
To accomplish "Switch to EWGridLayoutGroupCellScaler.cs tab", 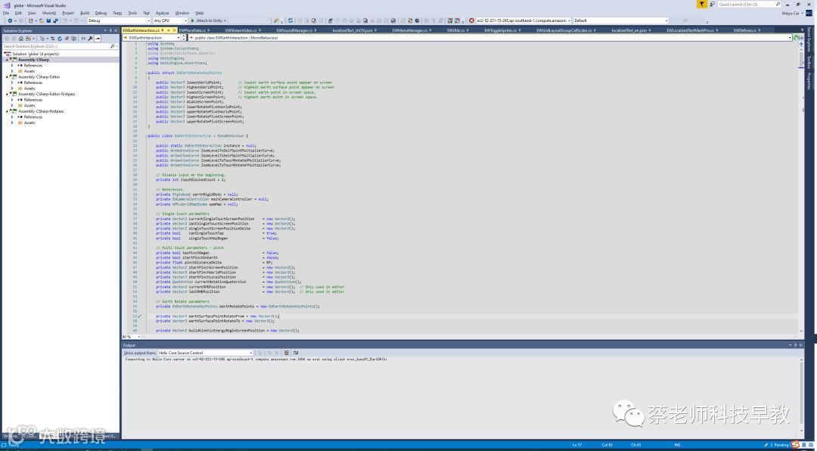I will click(x=564, y=30).
